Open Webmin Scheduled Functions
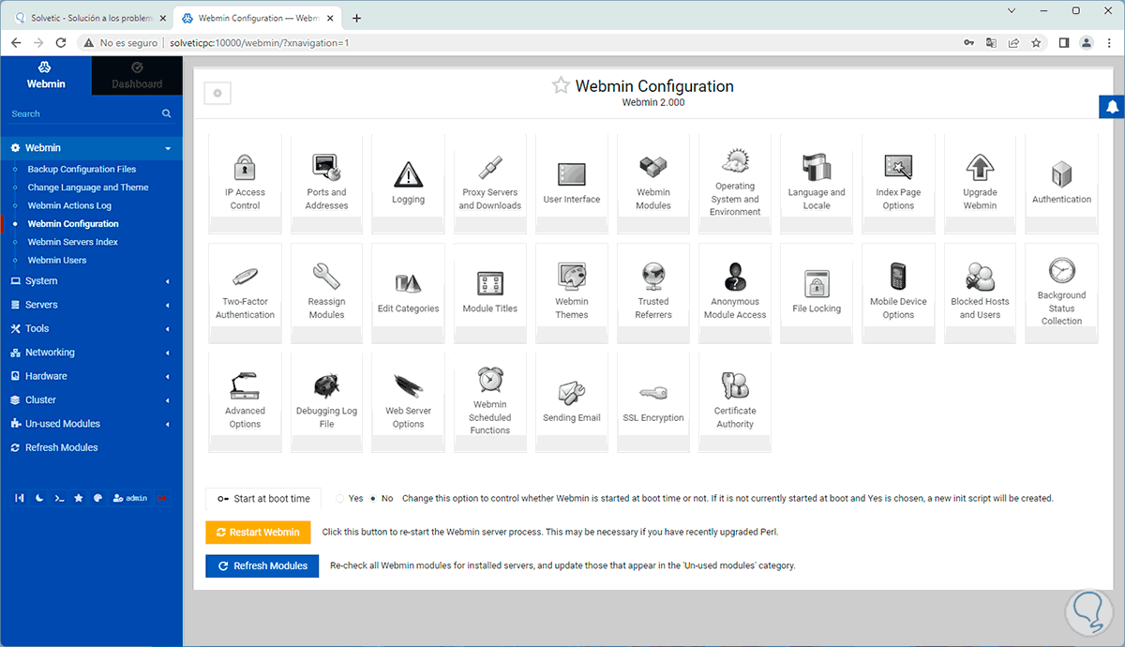Screen dimensions: 1125x647 click(x=490, y=403)
